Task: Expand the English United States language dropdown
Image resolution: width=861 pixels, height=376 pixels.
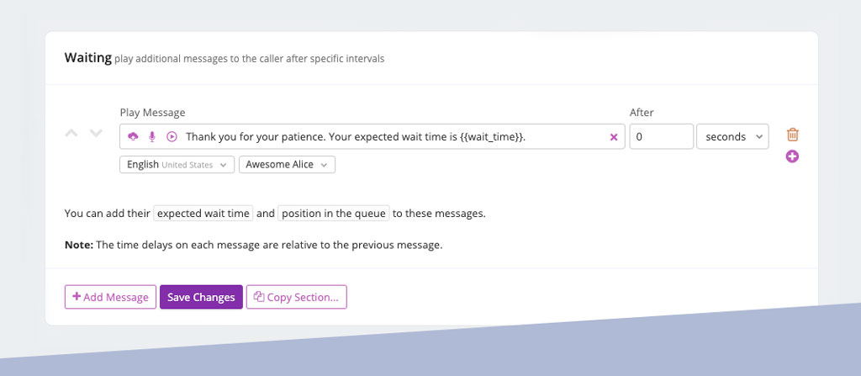Action: 177,165
